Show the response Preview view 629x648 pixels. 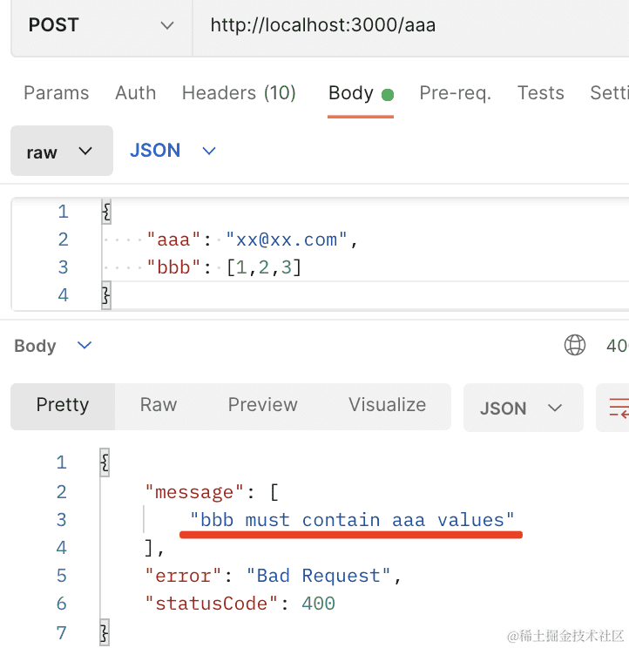pyautogui.click(x=262, y=405)
